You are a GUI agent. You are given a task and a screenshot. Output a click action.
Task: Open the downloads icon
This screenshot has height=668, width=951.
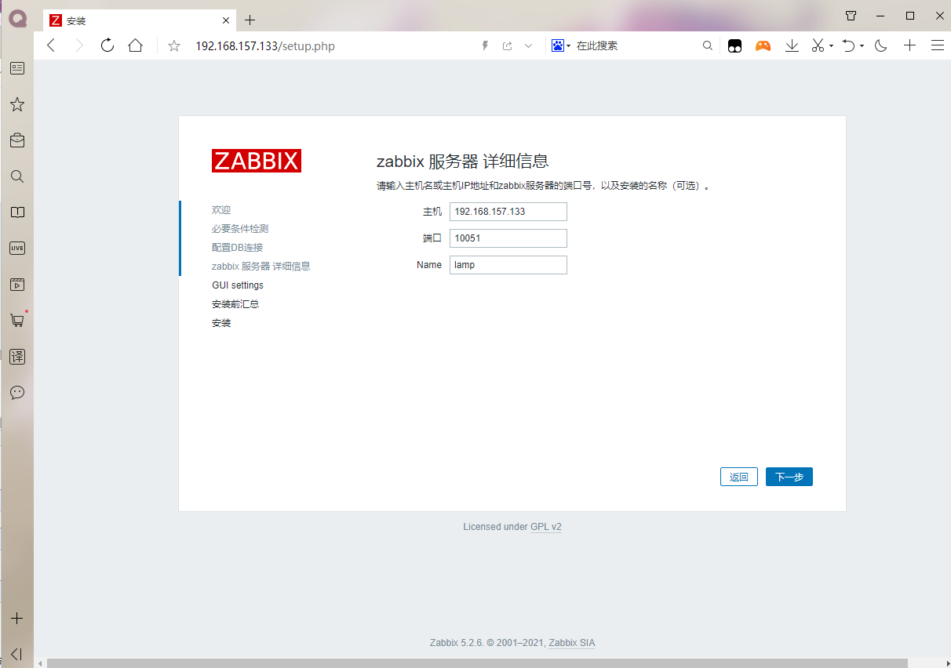click(x=792, y=45)
